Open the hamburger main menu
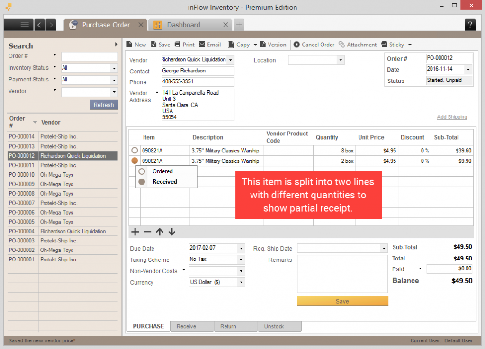Viewport: 485px width, 349px height. pos(25,25)
